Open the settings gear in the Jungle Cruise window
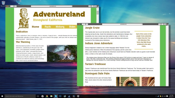Viewport: 175px width, 98px height. [x=165, y=24]
